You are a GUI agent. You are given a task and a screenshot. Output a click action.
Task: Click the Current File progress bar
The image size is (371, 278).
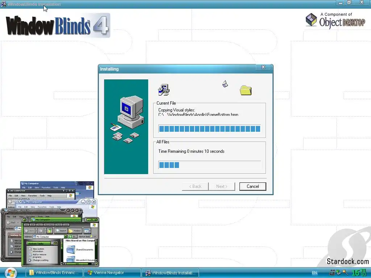210,129
